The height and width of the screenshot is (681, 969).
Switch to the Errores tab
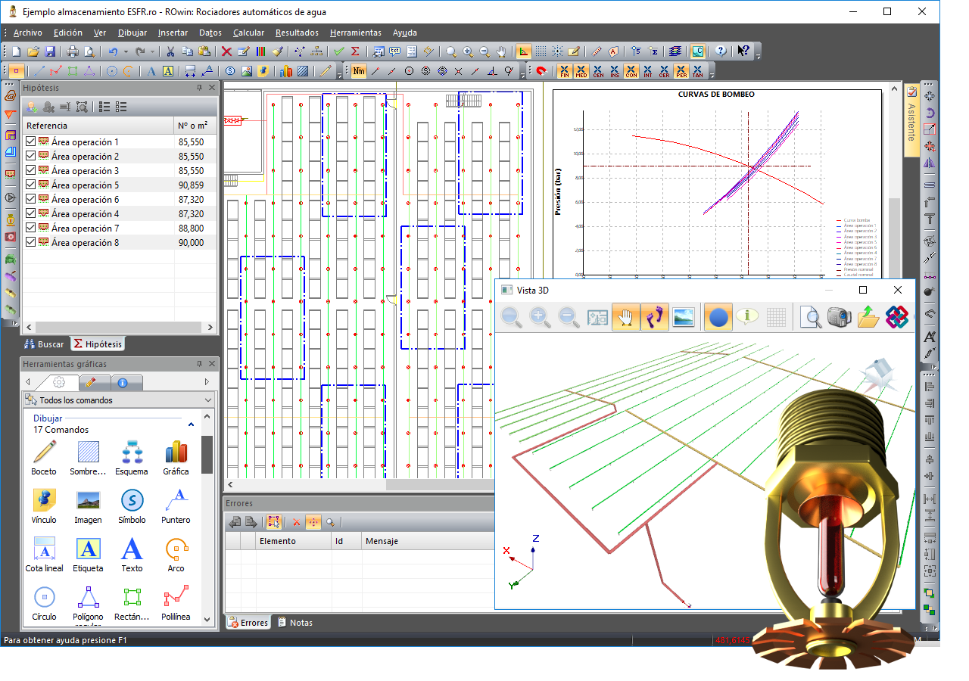[248, 623]
